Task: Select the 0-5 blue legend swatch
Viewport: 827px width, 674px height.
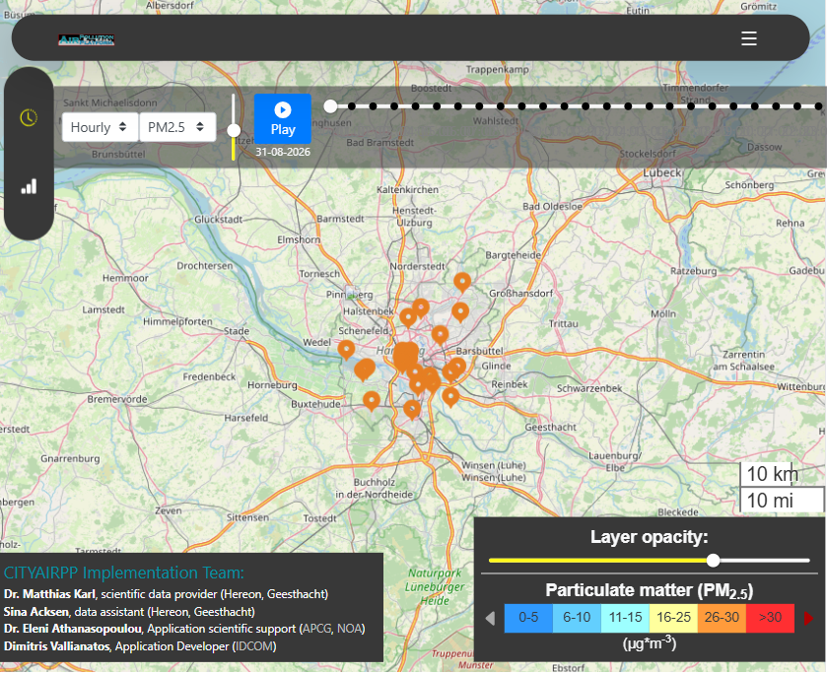Action: click(528, 618)
